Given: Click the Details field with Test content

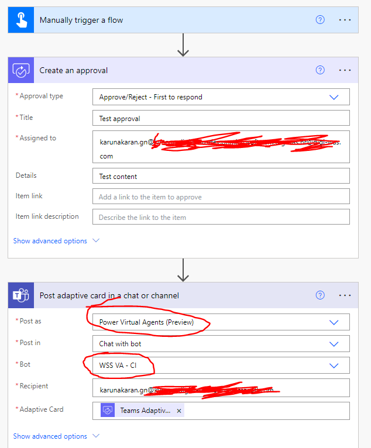Looking at the screenshot, I should pos(221,176).
